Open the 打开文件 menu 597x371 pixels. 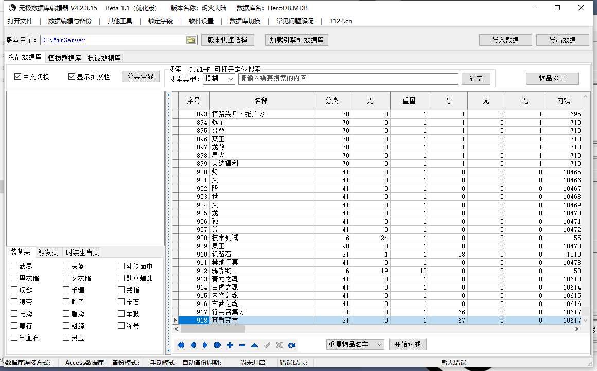[x=20, y=21]
